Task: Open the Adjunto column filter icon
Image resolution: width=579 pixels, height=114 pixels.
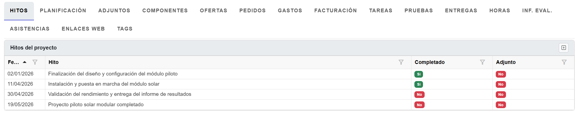Action: tap(564, 62)
